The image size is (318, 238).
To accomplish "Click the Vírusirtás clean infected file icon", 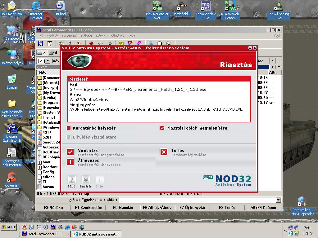I will (70, 152).
